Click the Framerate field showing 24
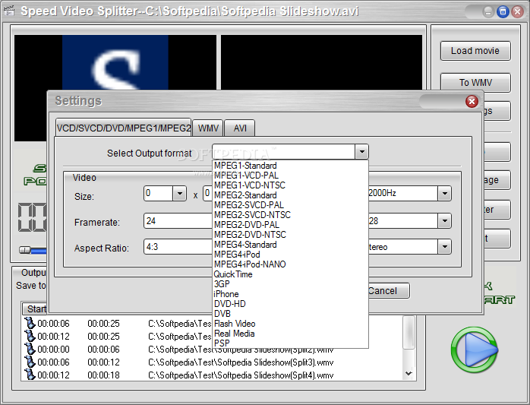The image size is (530, 405). (178, 221)
